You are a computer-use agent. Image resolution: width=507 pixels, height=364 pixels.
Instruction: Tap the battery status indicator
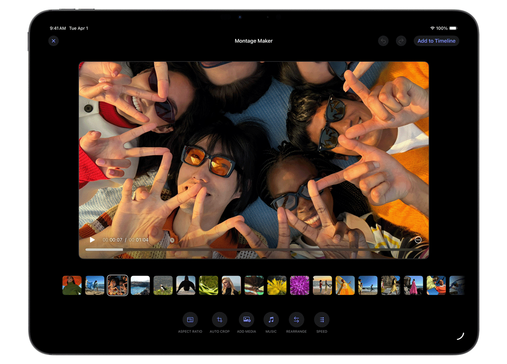[453, 28]
